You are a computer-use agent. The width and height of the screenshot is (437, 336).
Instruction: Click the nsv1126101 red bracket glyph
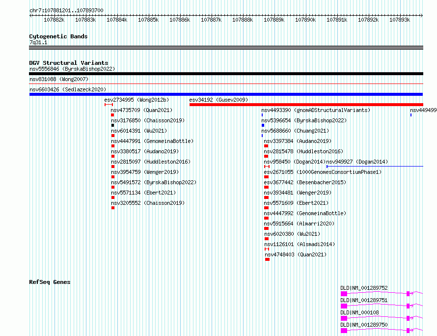267,249
